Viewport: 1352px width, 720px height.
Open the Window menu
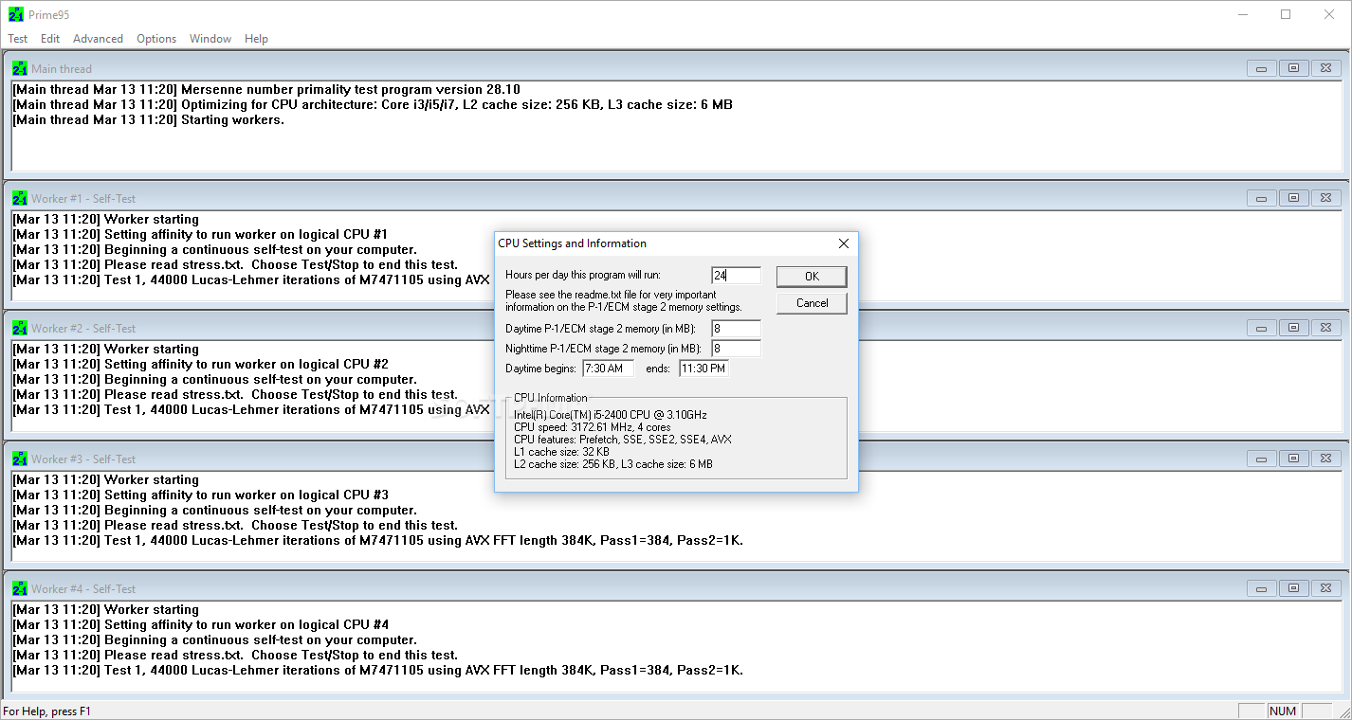pos(210,39)
